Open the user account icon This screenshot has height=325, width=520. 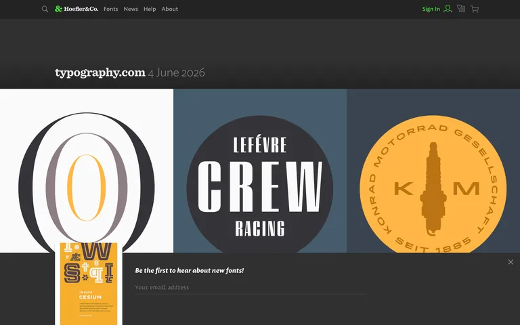[x=448, y=9]
